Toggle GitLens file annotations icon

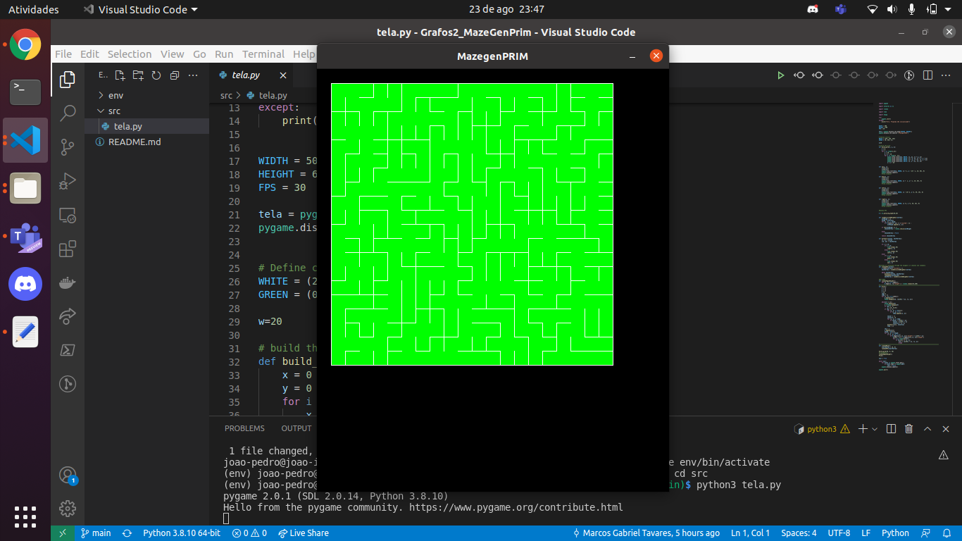[x=909, y=75]
